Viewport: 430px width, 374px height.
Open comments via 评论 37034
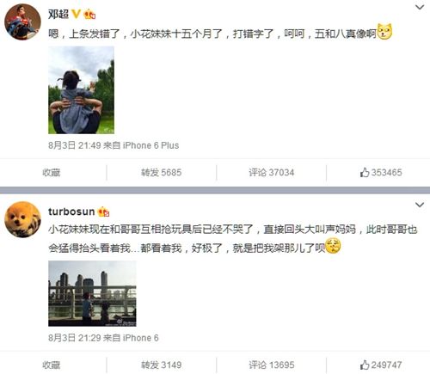[x=272, y=173]
